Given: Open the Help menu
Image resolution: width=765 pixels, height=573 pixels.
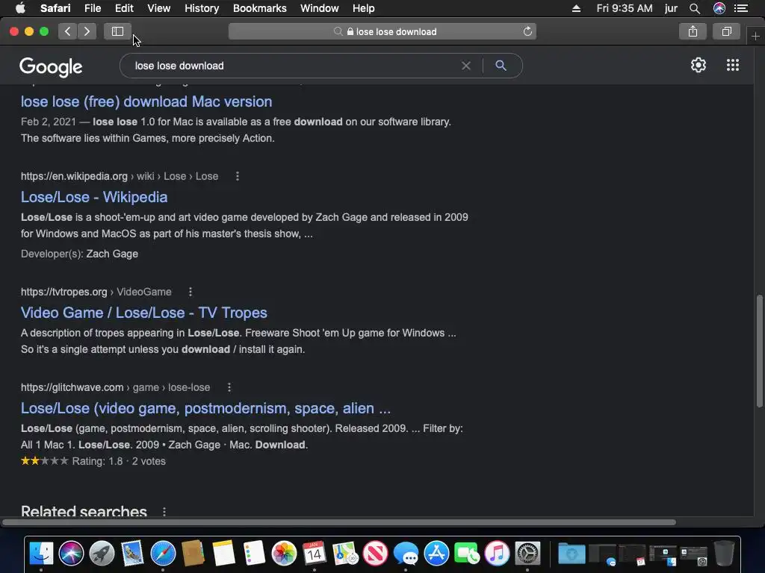Looking at the screenshot, I should 364,8.
